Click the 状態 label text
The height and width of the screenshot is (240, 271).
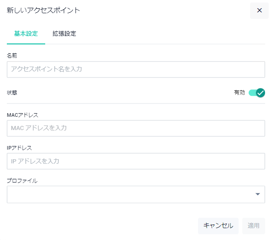(12, 93)
